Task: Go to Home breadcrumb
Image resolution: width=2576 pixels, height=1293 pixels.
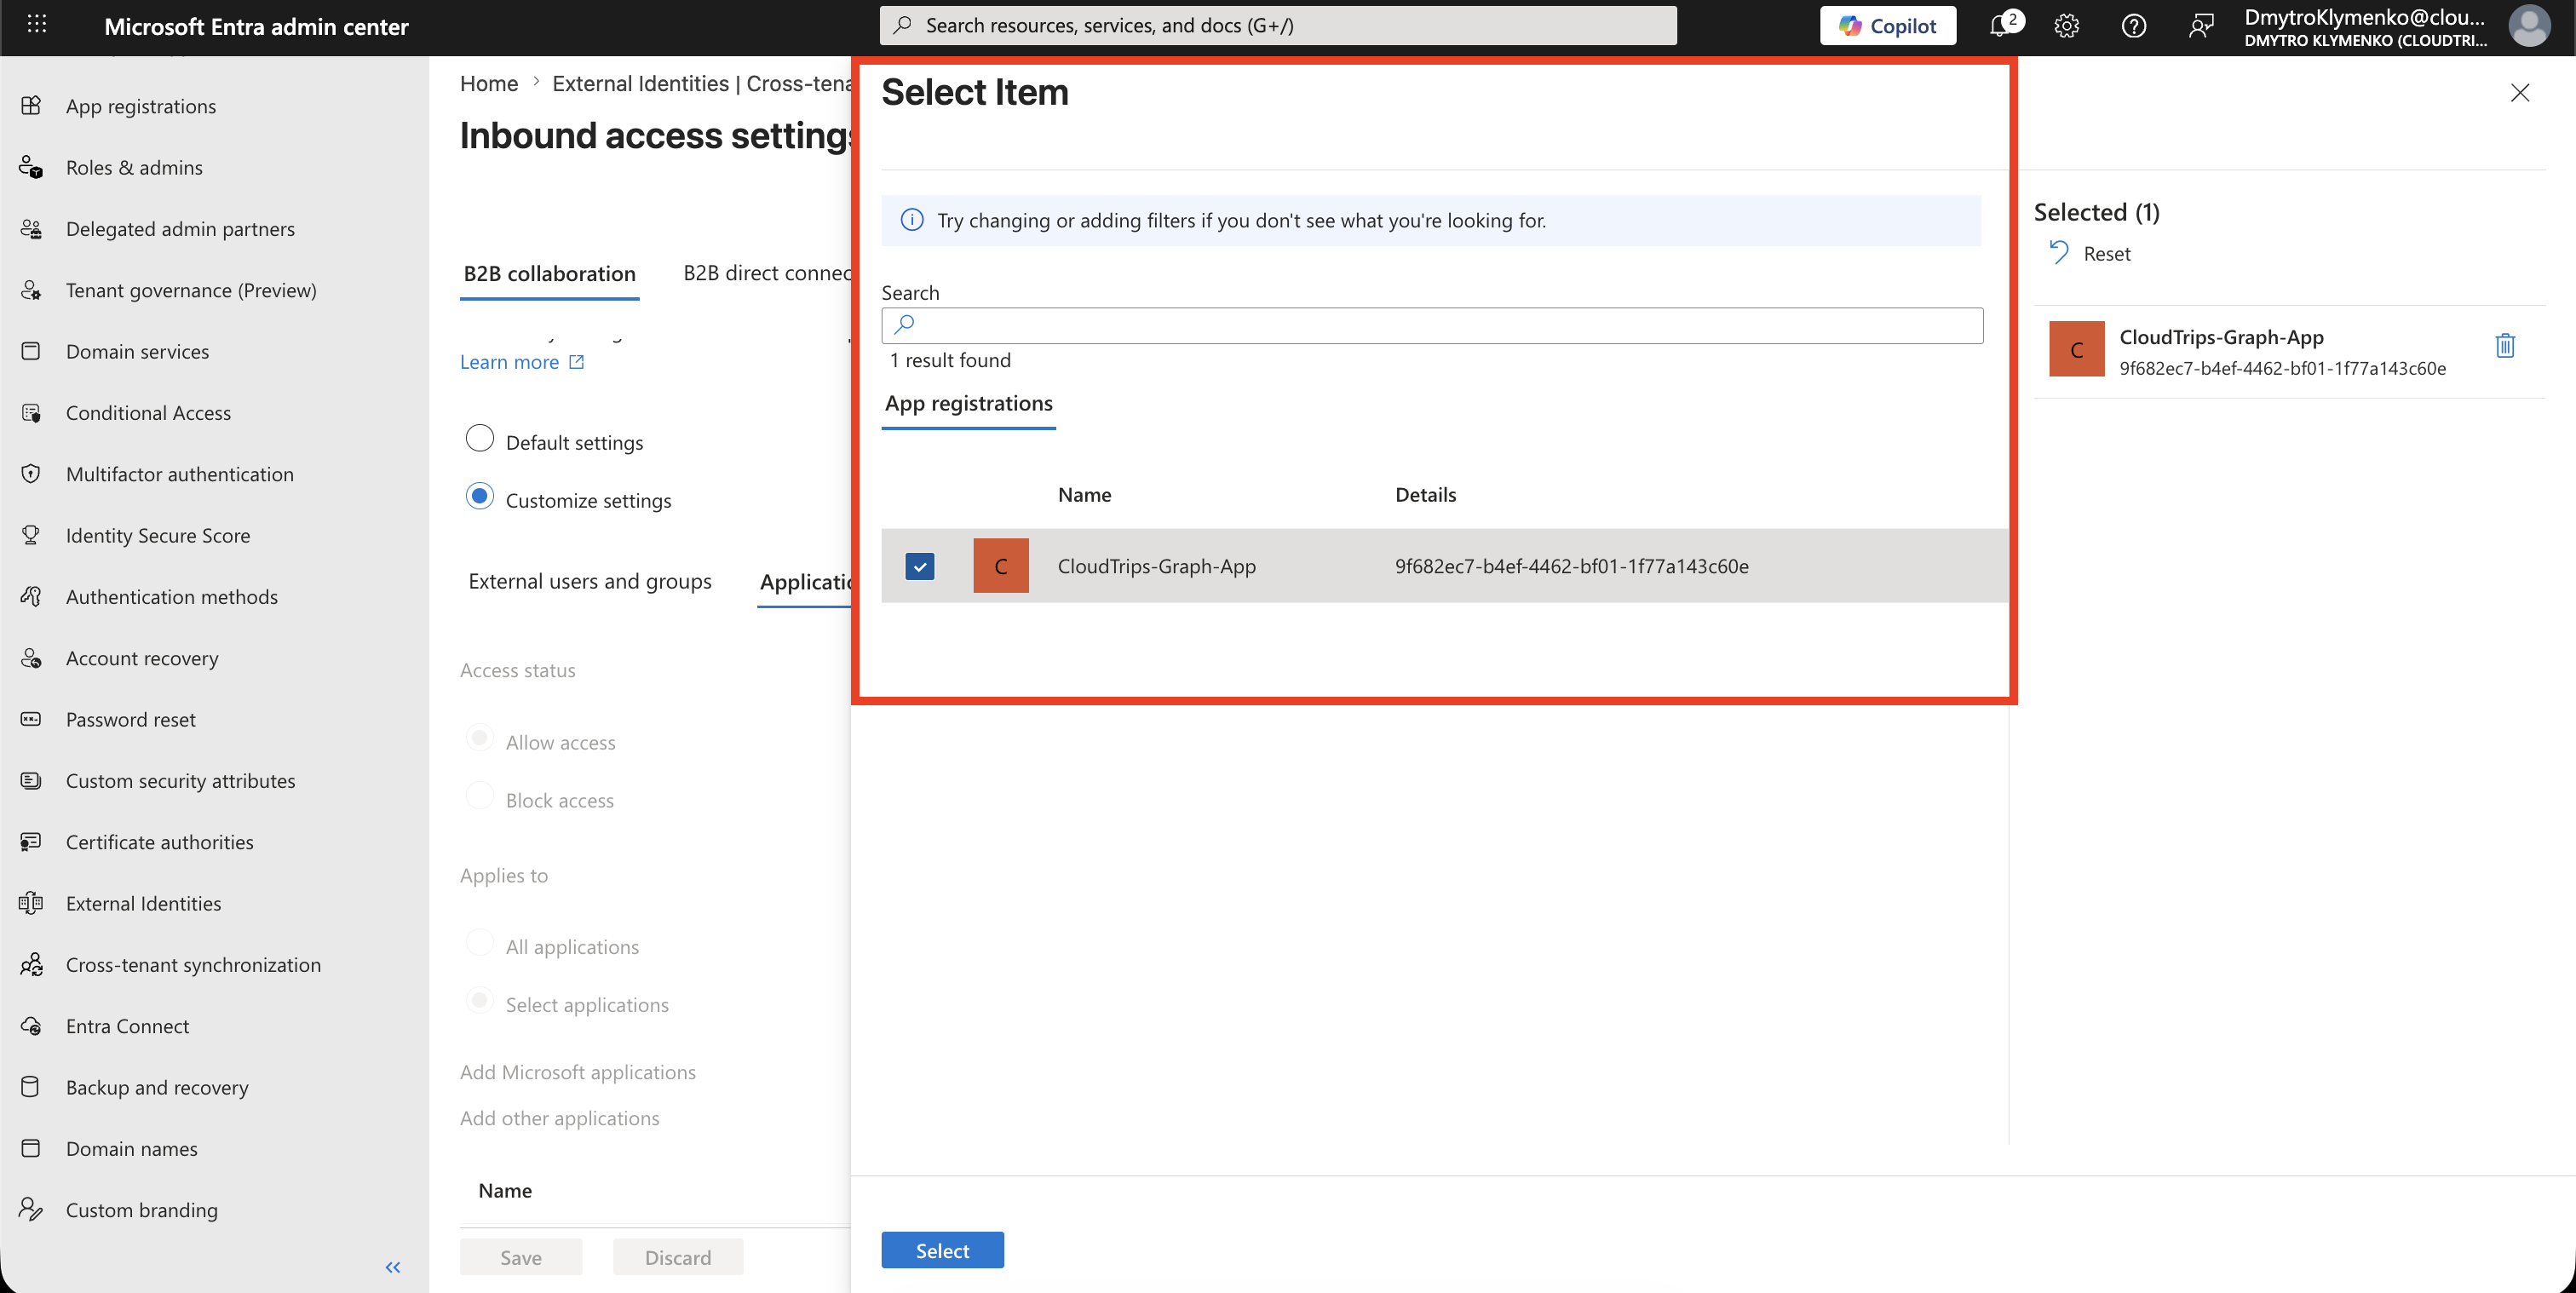Action: click(x=489, y=84)
